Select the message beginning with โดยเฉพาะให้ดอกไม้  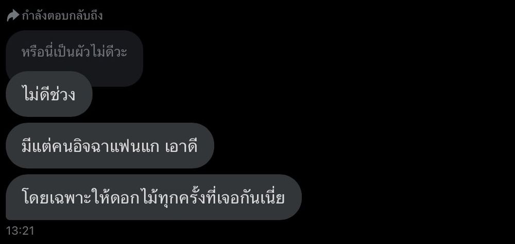pos(153,197)
